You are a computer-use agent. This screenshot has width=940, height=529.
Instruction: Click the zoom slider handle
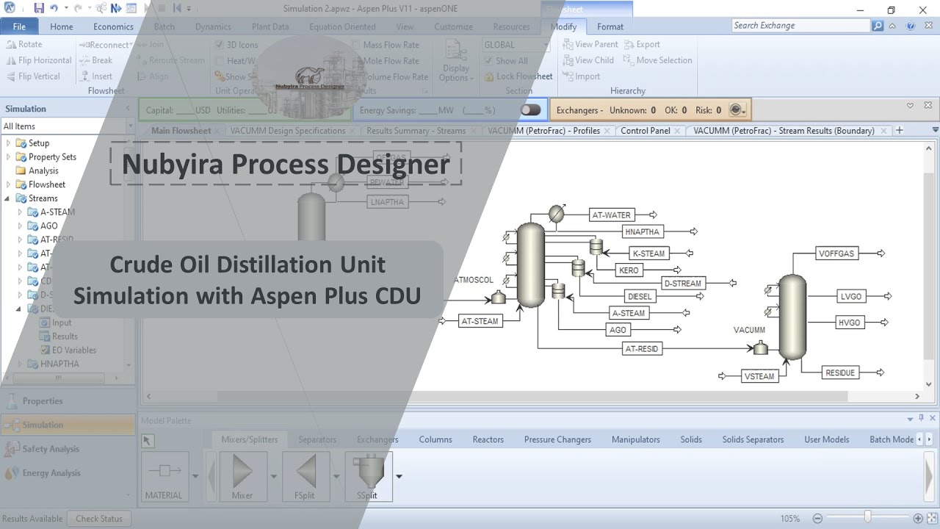point(867,517)
